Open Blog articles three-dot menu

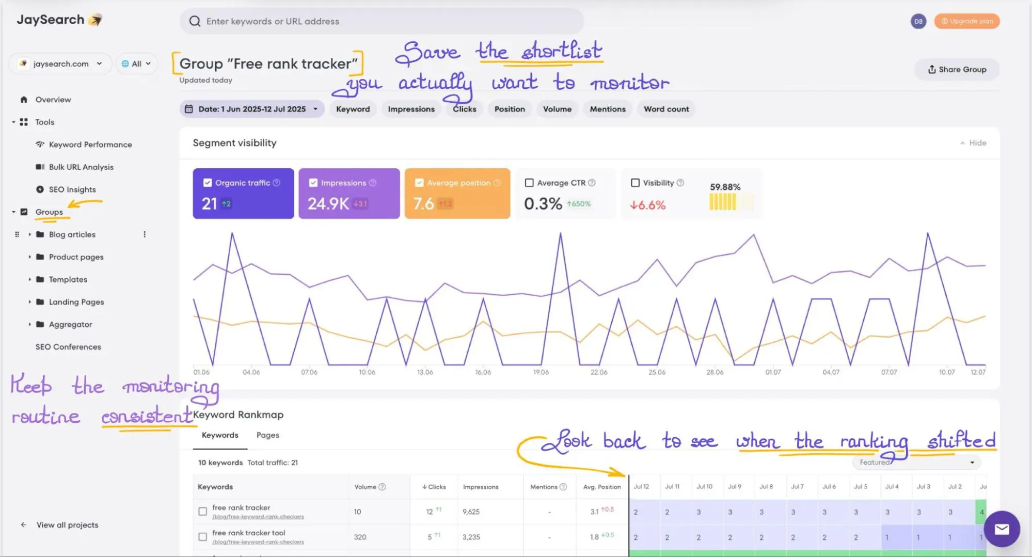[x=145, y=234]
